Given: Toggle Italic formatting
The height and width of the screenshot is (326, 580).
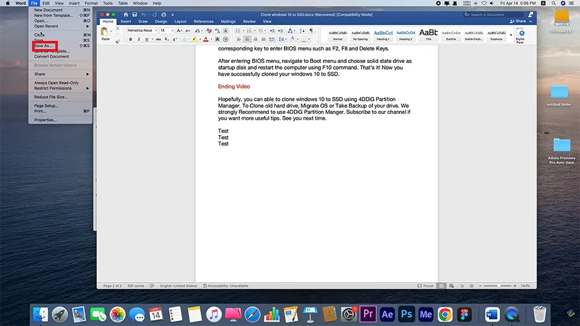Looking at the screenshot, I should click(139, 39).
